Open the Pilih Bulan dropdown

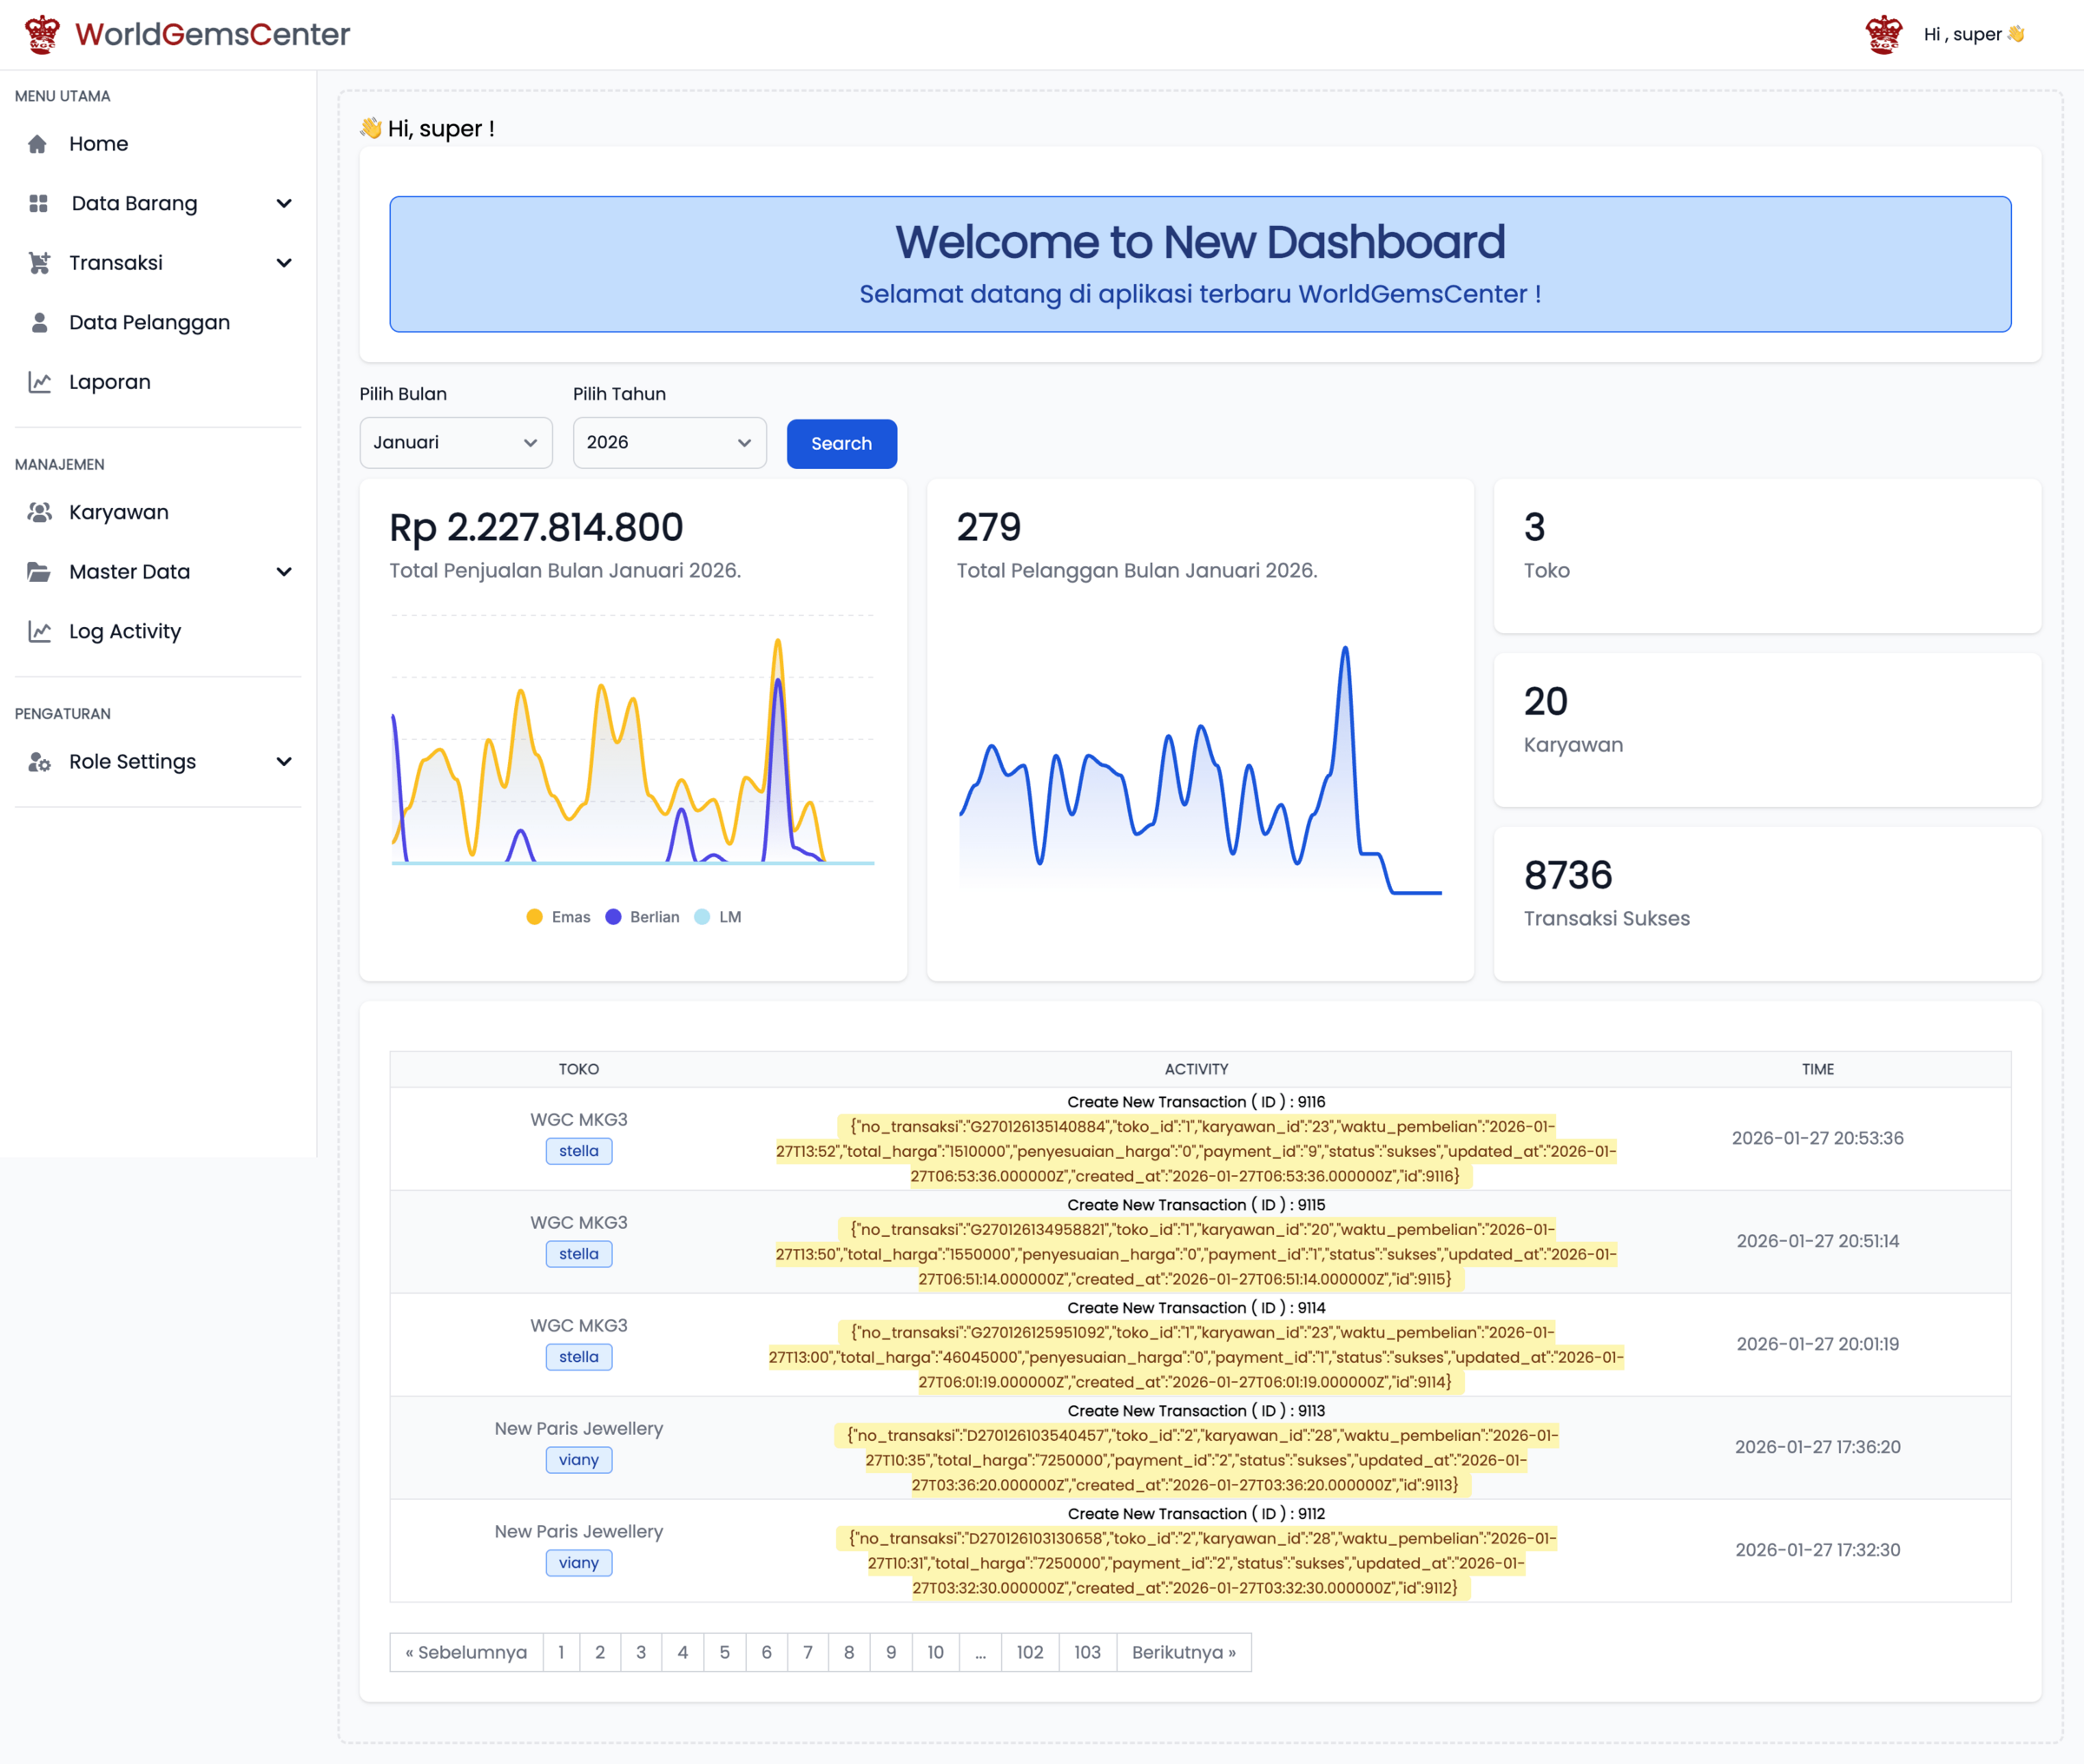[x=456, y=443]
